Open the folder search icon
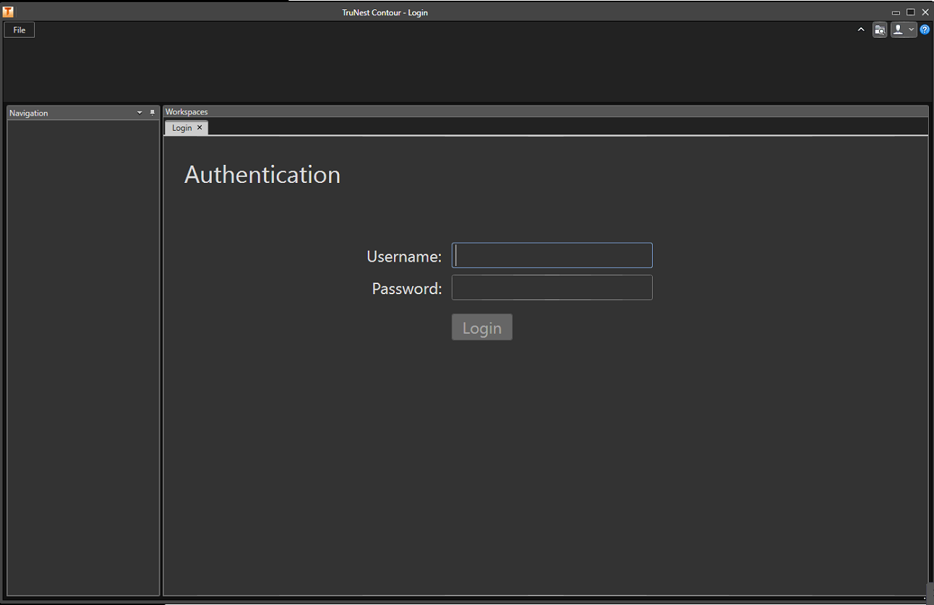Viewport: 934px width, 605px height. (x=880, y=30)
